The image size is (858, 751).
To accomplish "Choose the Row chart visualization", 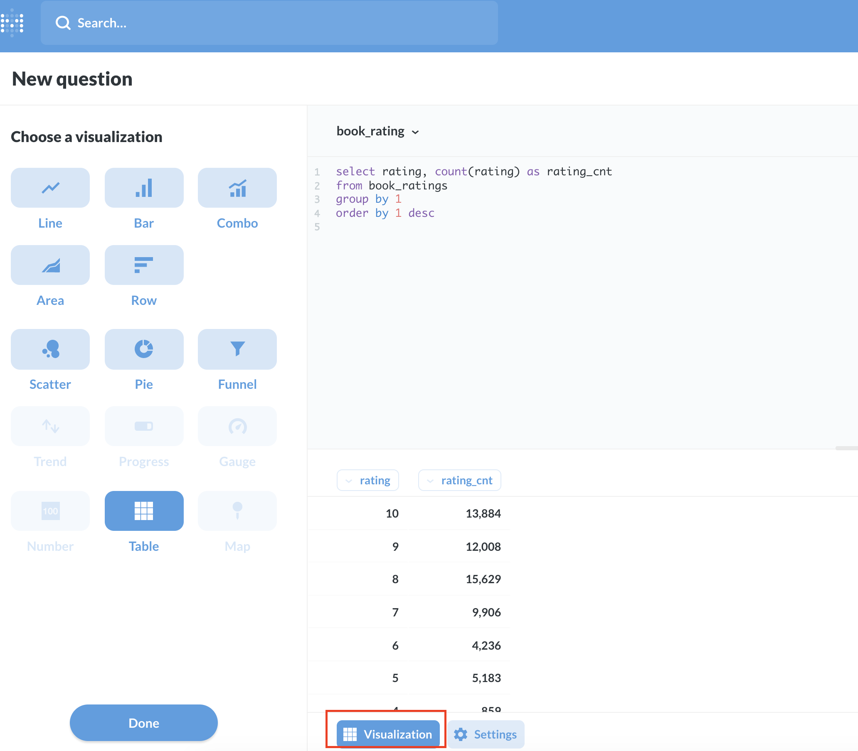I will (x=144, y=265).
